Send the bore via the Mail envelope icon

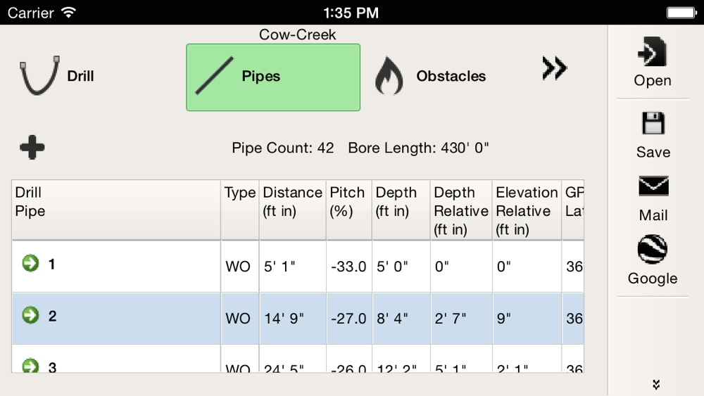coord(653,198)
